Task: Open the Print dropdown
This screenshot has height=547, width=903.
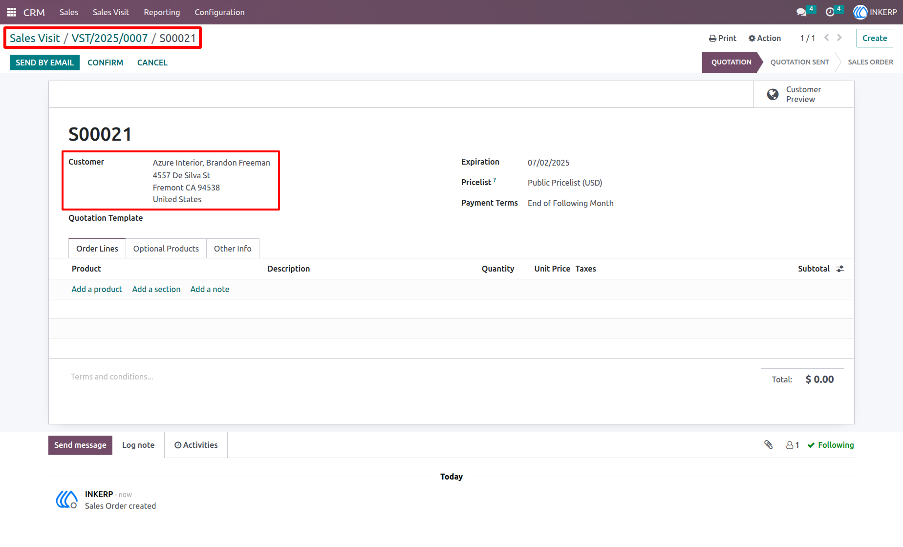Action: point(723,38)
